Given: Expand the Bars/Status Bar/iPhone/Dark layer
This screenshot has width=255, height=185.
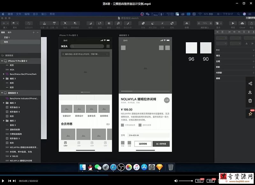Looking at the screenshot, I should [x=4, y=74].
